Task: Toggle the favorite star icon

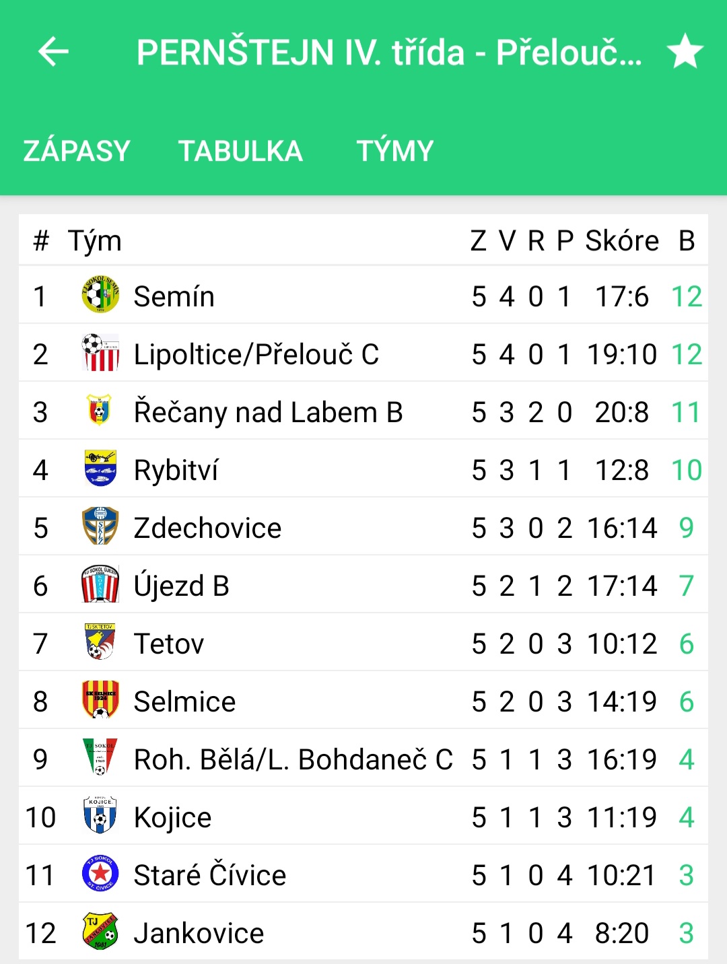Action: (685, 51)
